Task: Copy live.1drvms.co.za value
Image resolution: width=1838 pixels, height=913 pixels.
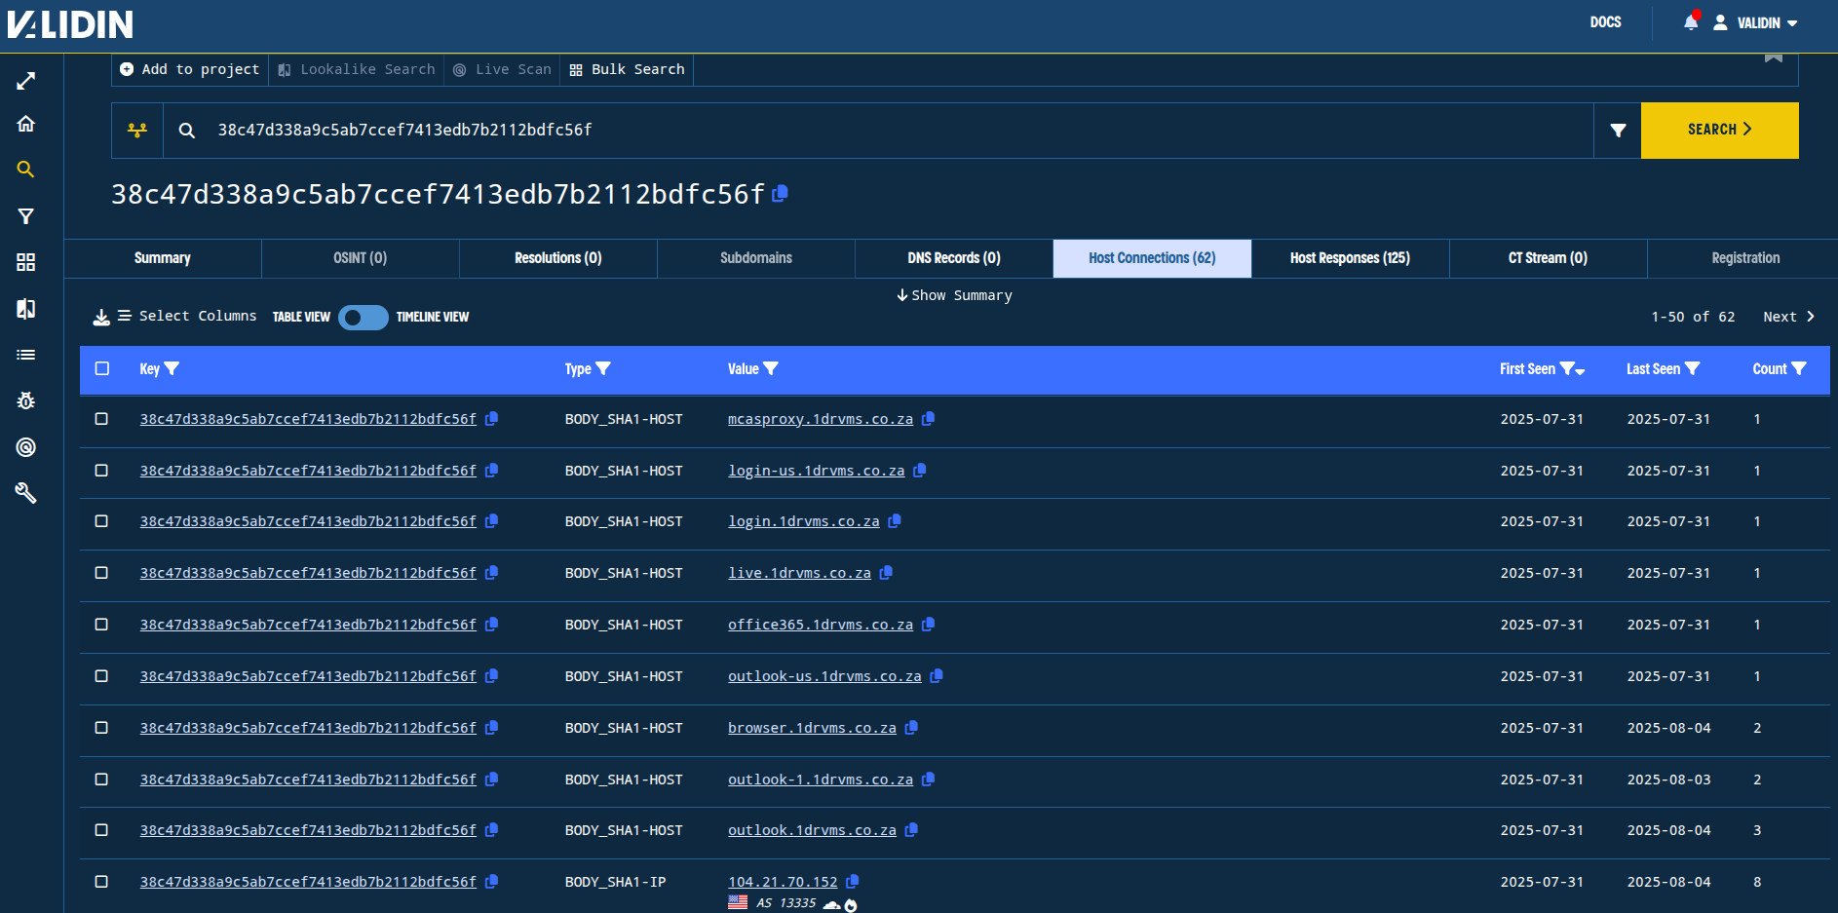Action: (x=886, y=573)
